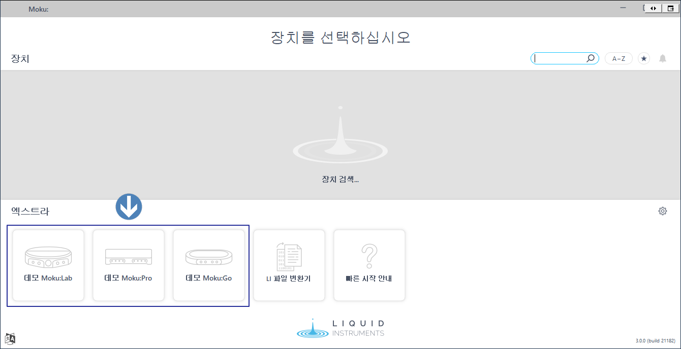Launch the Demo Moku:Go device tile
Viewport: 681px width, 349px height.
click(x=209, y=265)
